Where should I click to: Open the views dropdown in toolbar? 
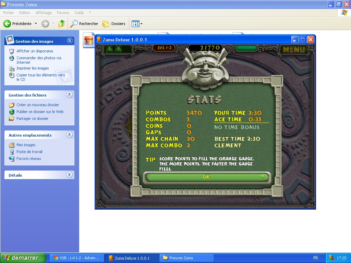pyautogui.click(x=137, y=24)
